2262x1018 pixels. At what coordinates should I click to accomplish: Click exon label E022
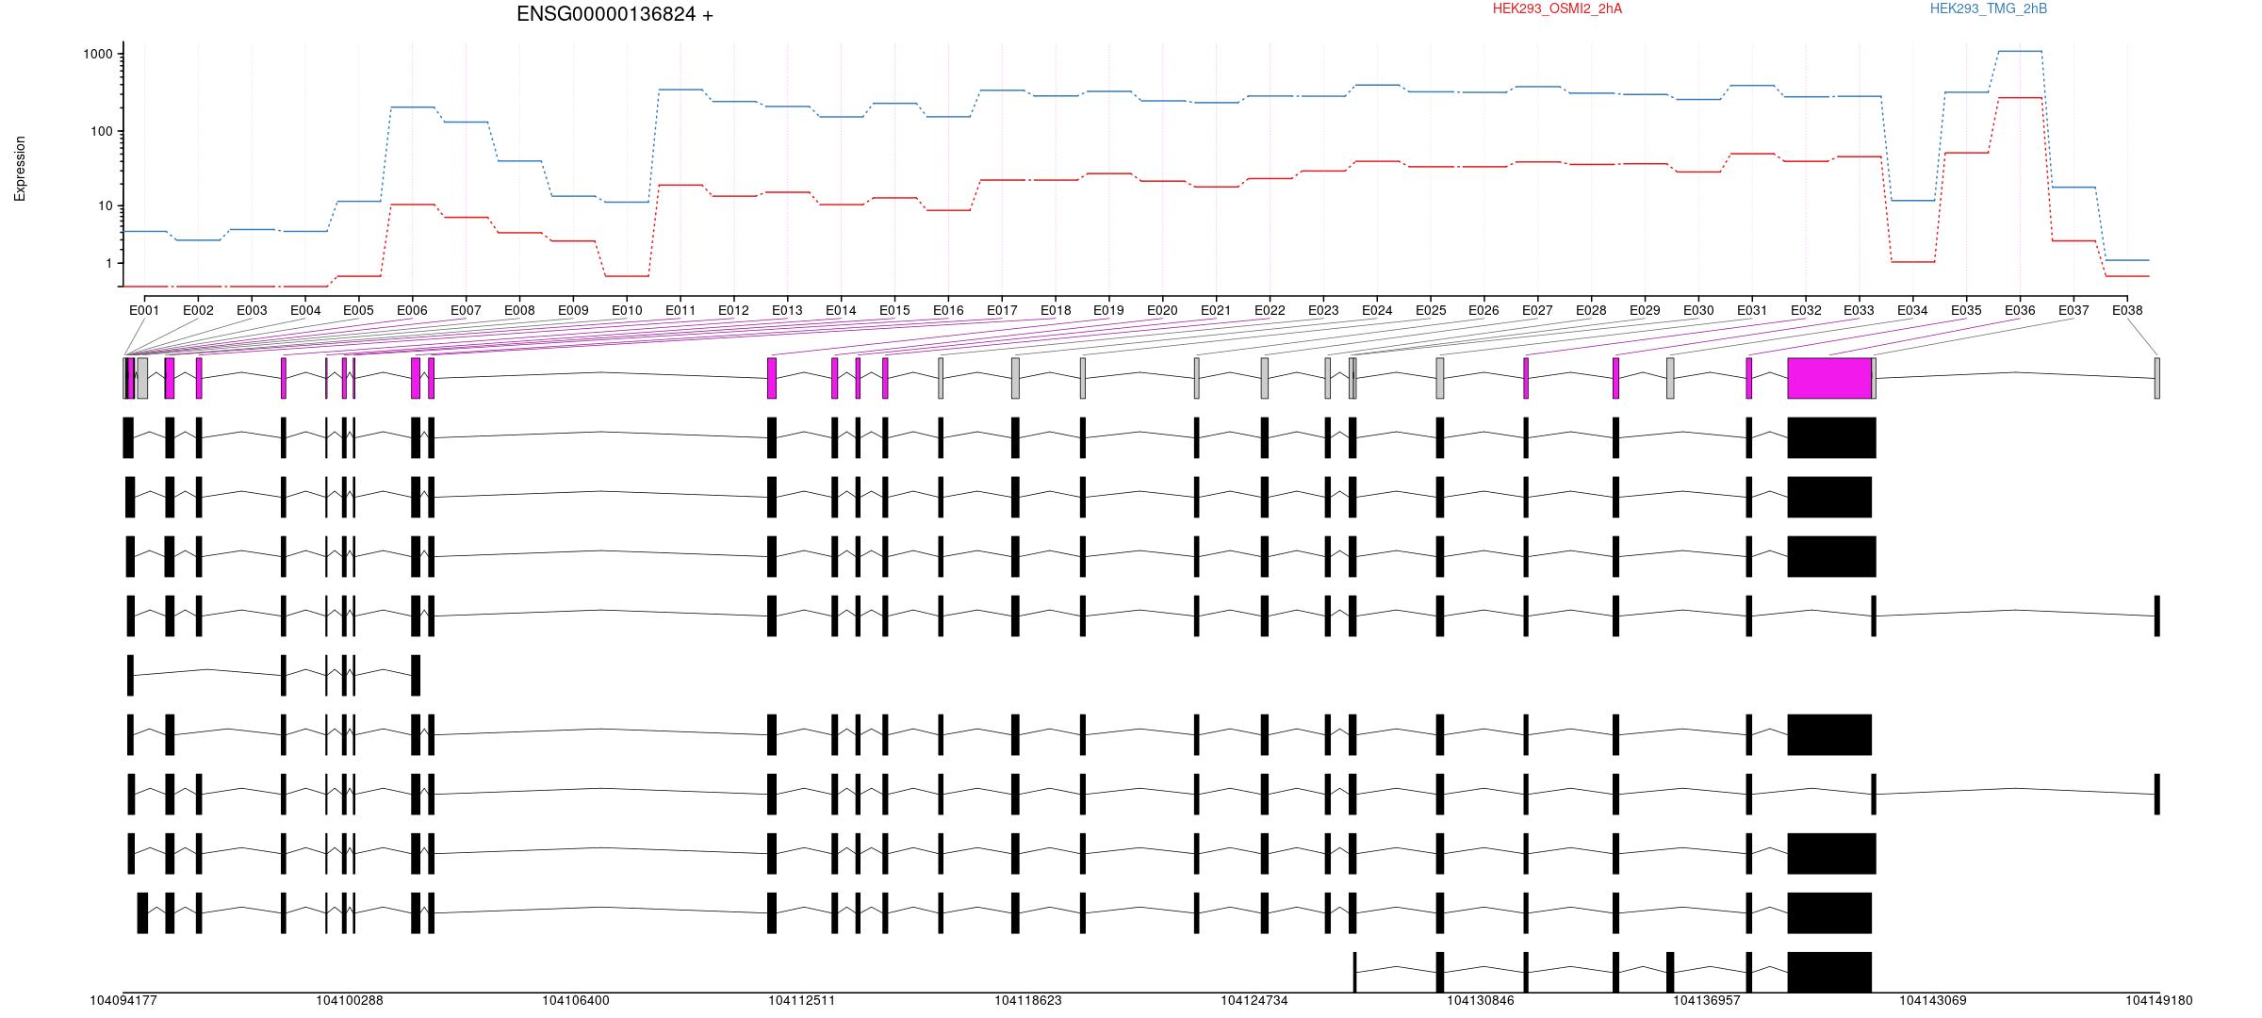tap(1270, 310)
